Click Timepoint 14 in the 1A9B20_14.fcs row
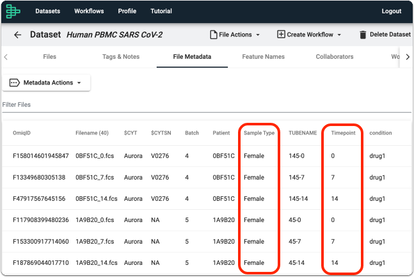Screen dimensions: 414x277 335,263
